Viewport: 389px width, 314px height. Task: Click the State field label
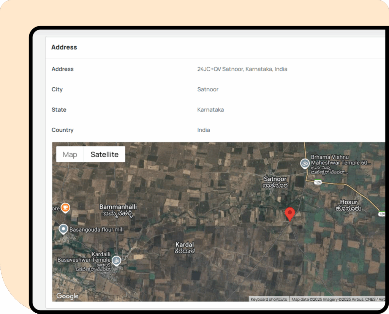(59, 110)
